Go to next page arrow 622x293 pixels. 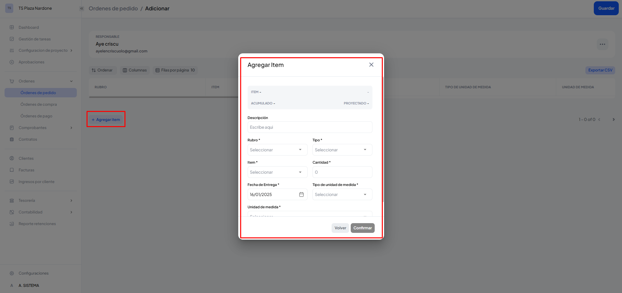pos(613,120)
